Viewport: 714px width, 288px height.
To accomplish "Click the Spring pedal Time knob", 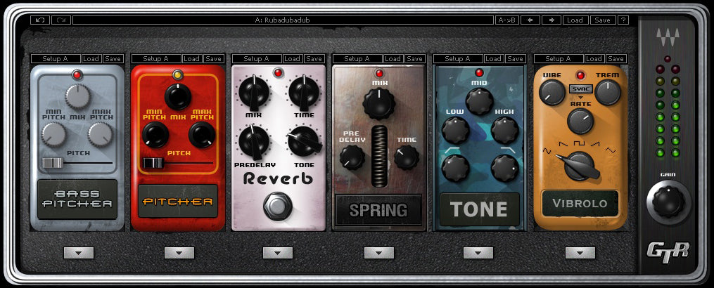I will [406, 157].
